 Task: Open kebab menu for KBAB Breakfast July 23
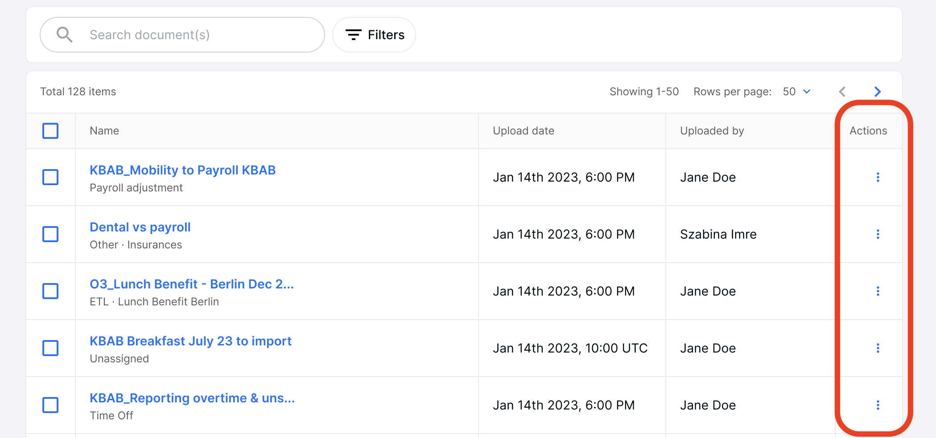point(878,348)
